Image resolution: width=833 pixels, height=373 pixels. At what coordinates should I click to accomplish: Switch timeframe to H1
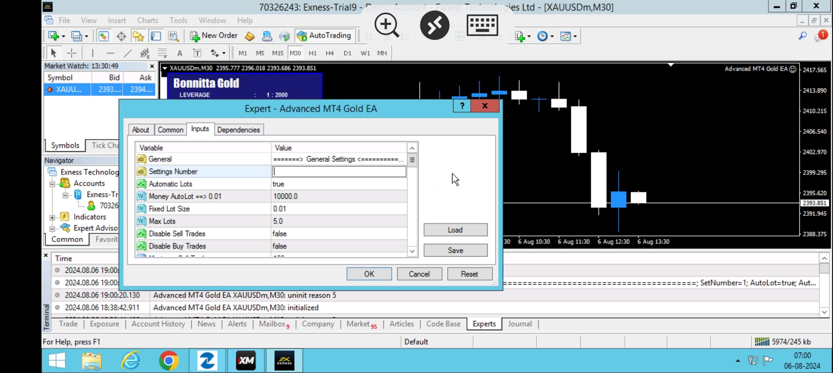coord(313,53)
